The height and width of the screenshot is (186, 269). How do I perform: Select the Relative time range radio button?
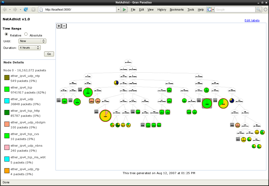pyautogui.click(x=6, y=34)
